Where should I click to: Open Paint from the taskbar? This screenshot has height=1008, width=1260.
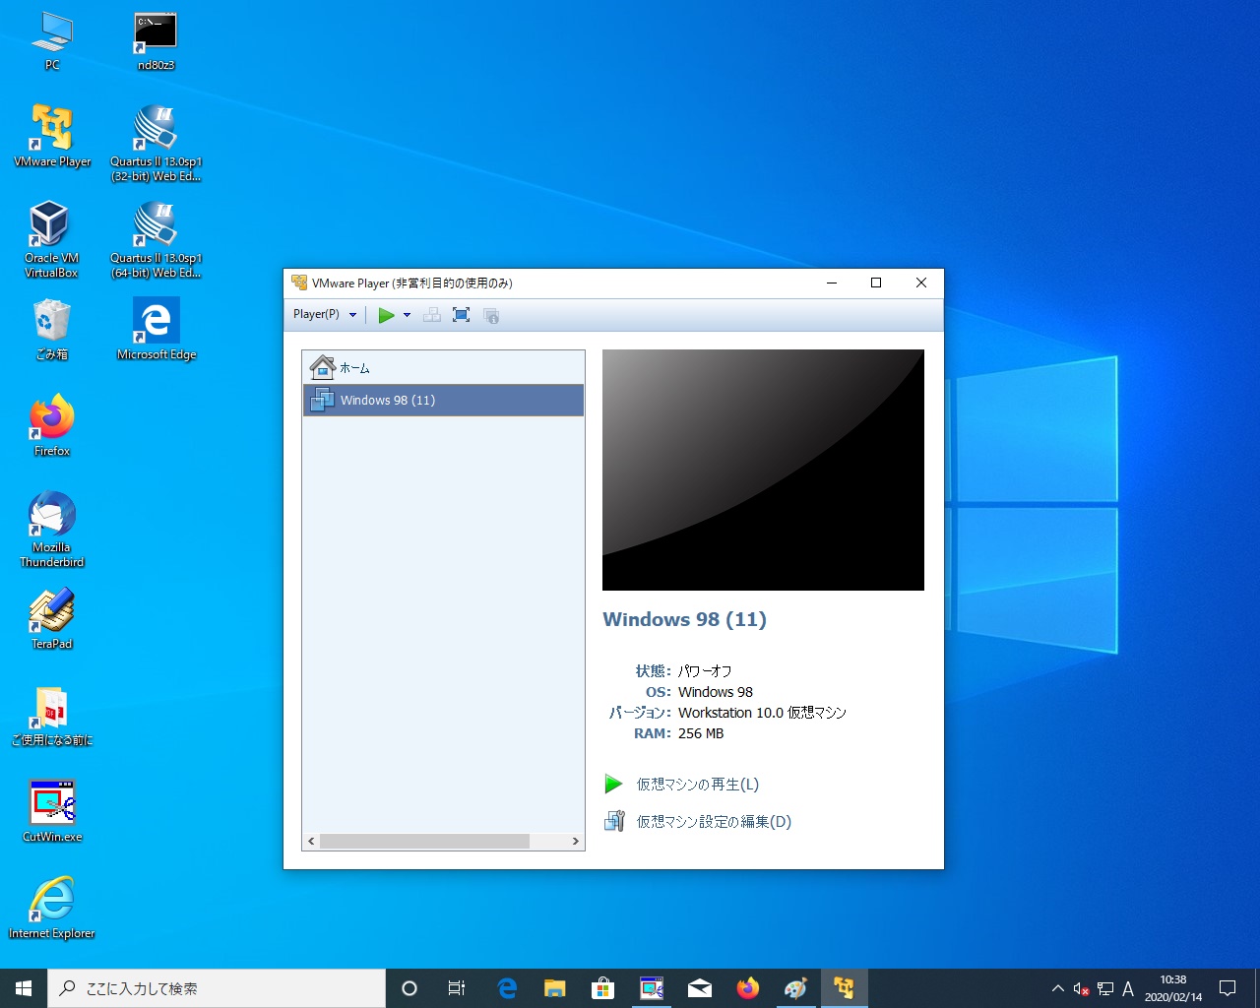click(x=795, y=988)
